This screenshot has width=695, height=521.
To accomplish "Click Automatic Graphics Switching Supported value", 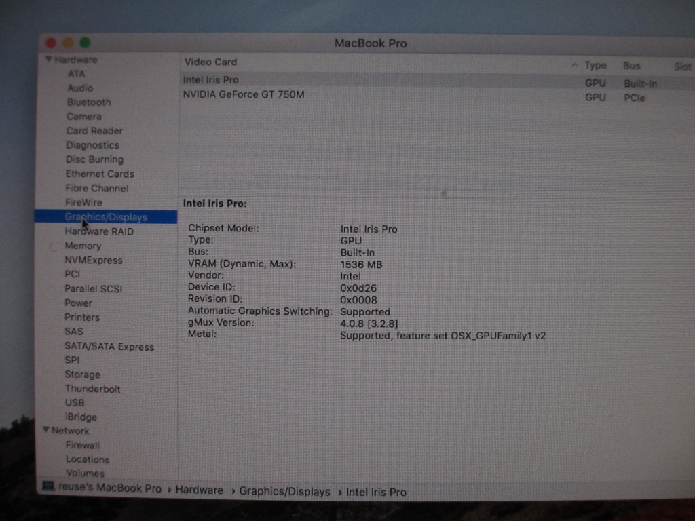I will click(x=364, y=312).
